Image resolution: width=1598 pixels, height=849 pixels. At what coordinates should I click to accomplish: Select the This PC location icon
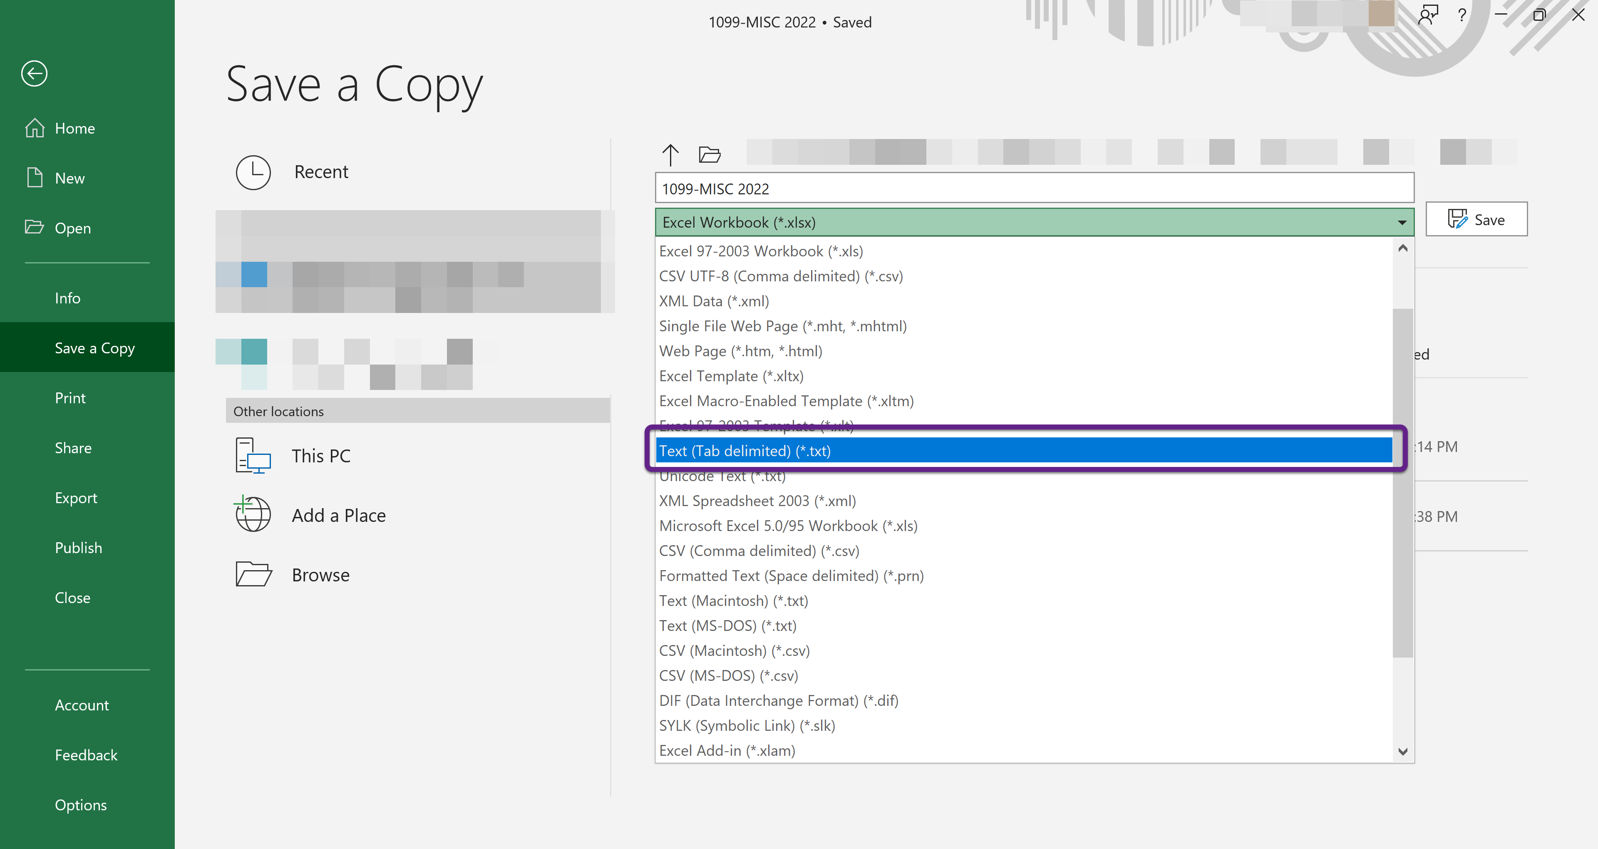(x=253, y=456)
